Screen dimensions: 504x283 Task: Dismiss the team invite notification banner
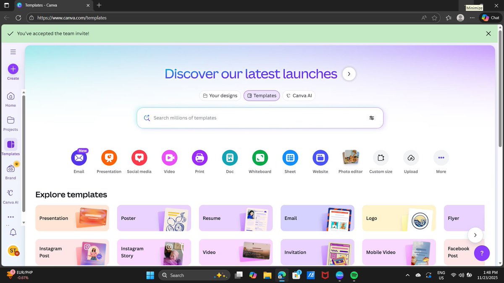click(488, 34)
